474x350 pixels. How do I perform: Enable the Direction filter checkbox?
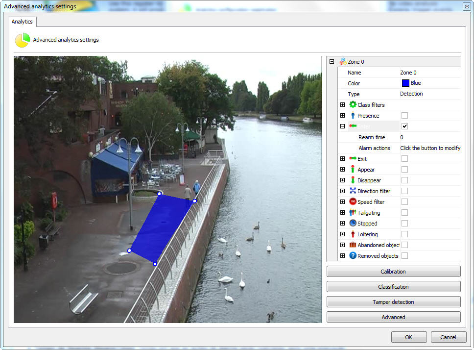pyautogui.click(x=404, y=191)
